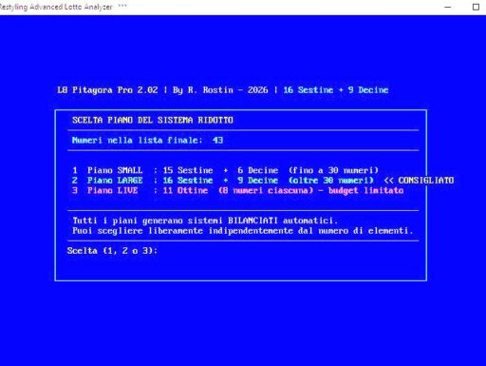The height and width of the screenshot is (366, 486).
Task: Select the 'Piano SMALL' option line
Action: click(225, 170)
